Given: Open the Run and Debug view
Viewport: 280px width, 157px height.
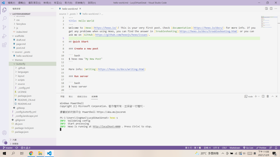Looking at the screenshot, I should click(4, 36).
